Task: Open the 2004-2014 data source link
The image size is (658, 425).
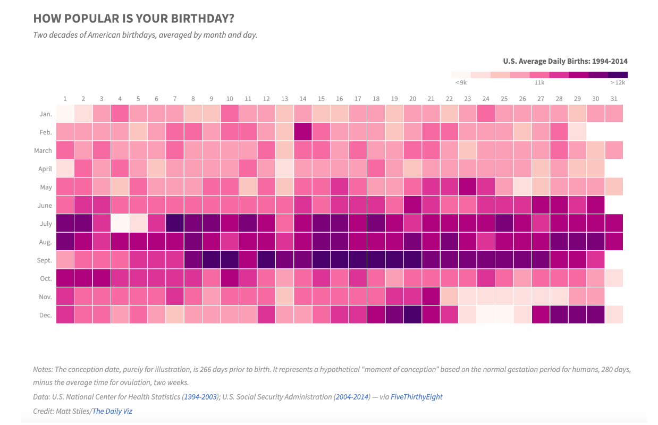Action: pyautogui.click(x=352, y=397)
